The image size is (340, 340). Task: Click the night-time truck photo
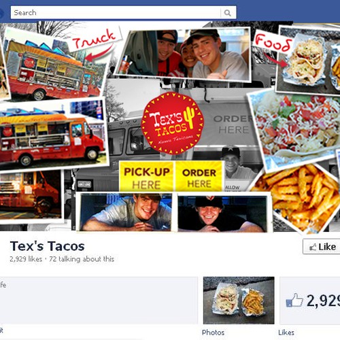tap(29, 195)
